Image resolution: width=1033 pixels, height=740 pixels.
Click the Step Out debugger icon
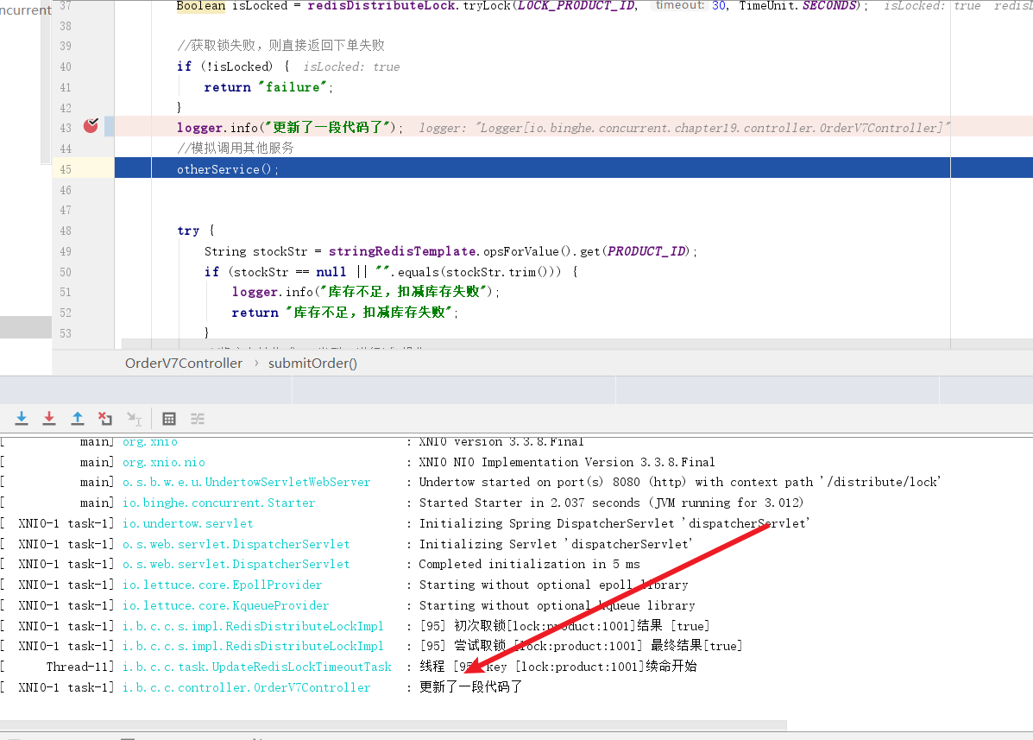click(x=78, y=419)
